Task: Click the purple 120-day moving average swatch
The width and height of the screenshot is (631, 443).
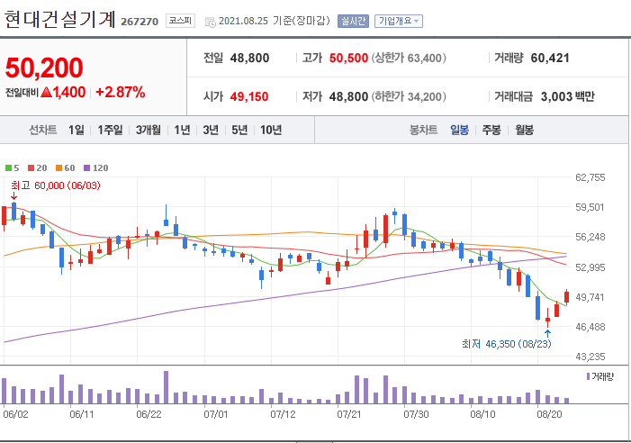Action: pyautogui.click(x=87, y=167)
